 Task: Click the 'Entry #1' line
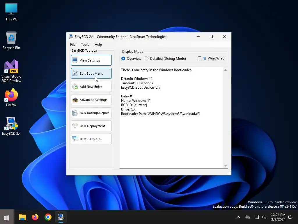[x=127, y=96]
